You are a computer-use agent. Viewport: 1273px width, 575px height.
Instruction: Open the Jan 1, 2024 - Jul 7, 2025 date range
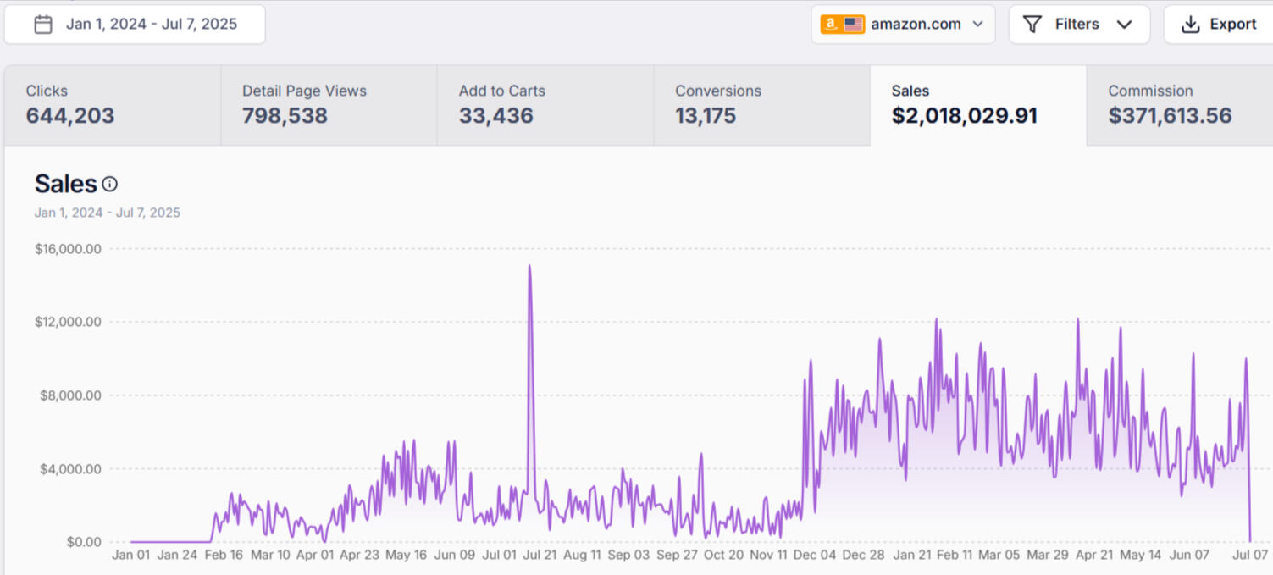[x=151, y=25]
